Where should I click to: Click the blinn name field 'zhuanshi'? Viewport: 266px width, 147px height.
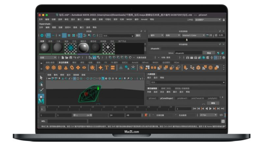pos(188,53)
